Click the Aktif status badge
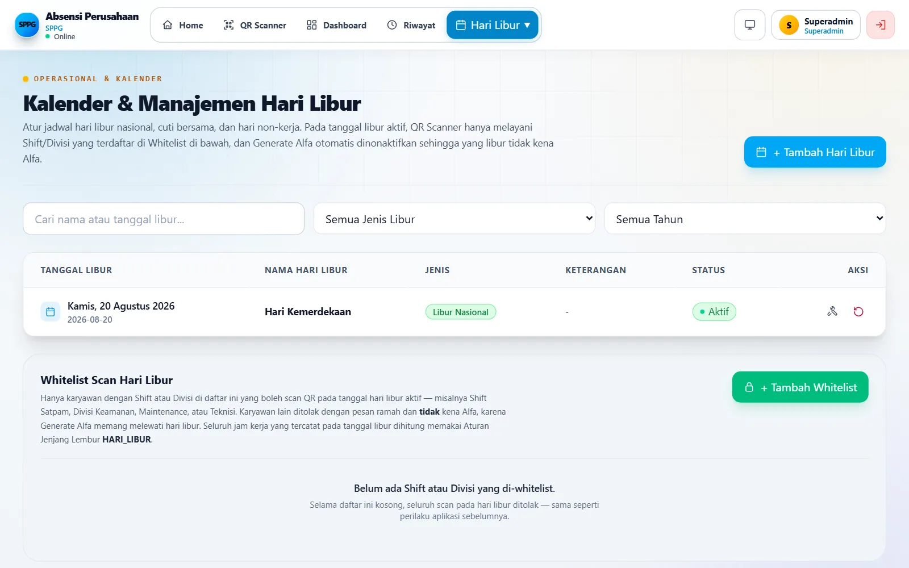 (714, 312)
